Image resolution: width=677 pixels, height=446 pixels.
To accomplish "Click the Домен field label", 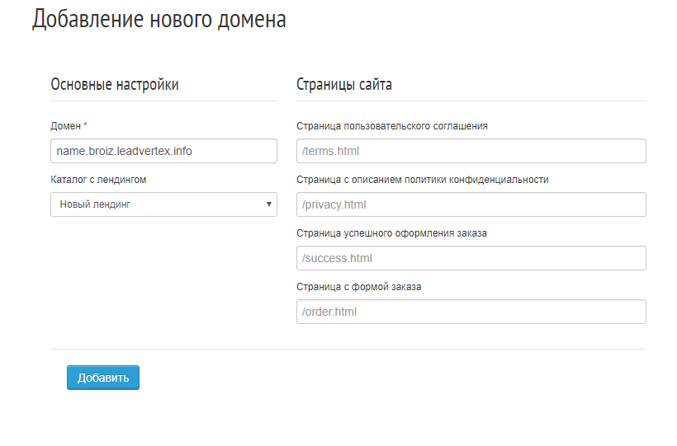I will (x=65, y=126).
